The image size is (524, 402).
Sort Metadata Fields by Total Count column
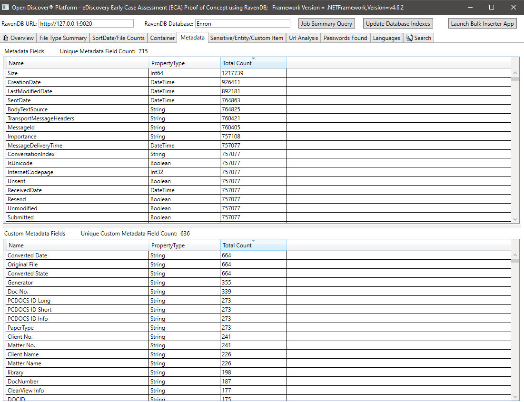253,63
